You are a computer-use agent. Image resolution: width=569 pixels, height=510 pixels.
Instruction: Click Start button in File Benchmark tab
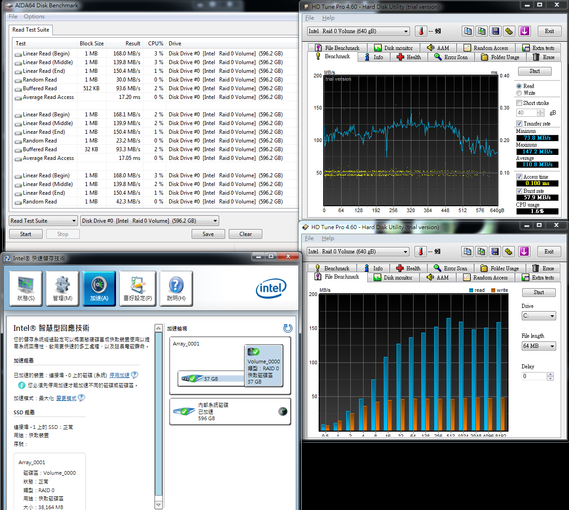[x=539, y=292]
